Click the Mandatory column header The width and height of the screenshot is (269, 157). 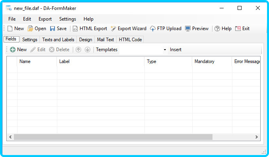(x=212, y=61)
